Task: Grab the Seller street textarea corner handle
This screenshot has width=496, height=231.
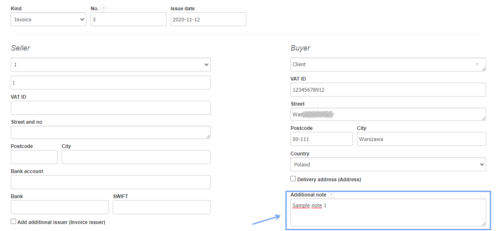Action: click(208, 136)
